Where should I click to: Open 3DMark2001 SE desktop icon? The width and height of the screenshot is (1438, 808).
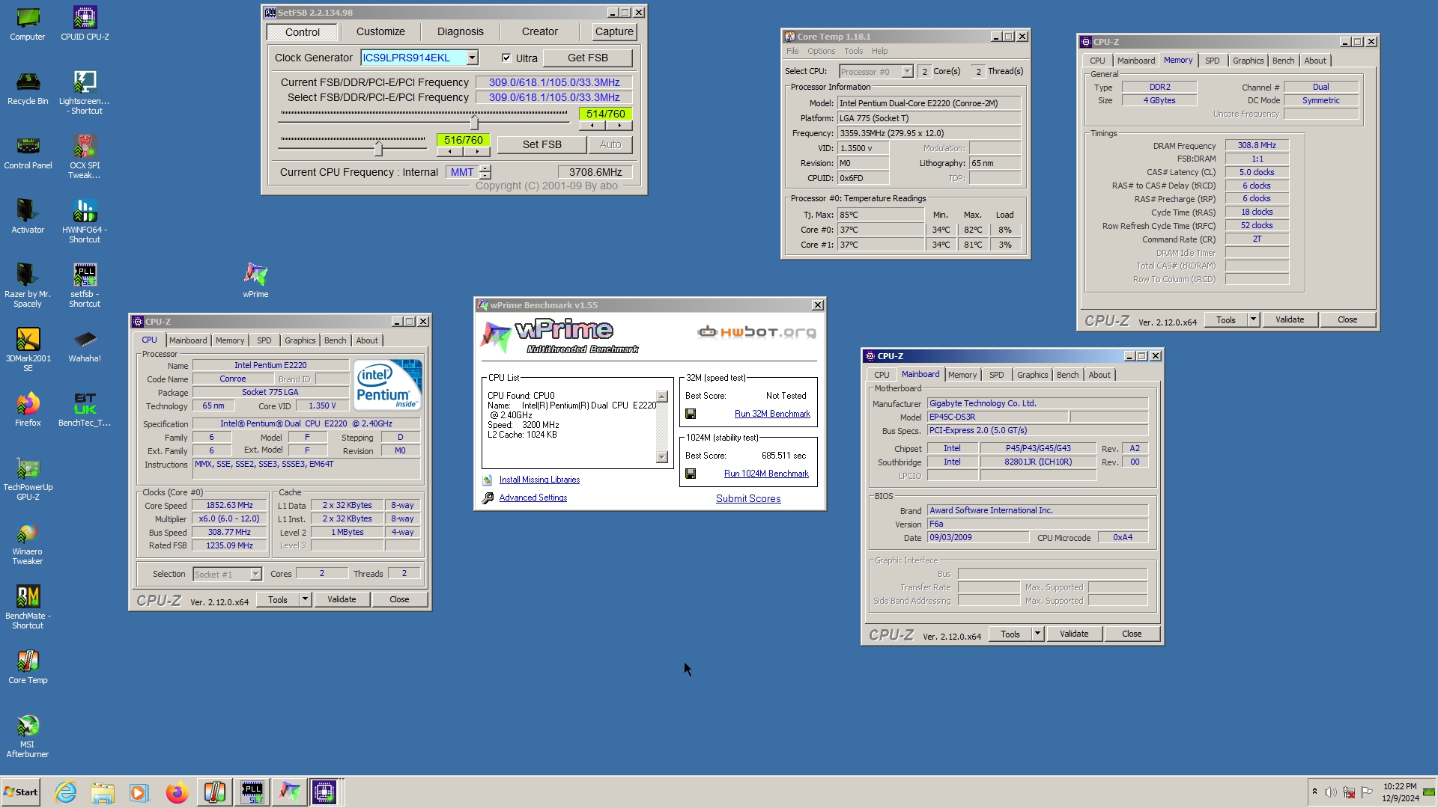point(28,349)
